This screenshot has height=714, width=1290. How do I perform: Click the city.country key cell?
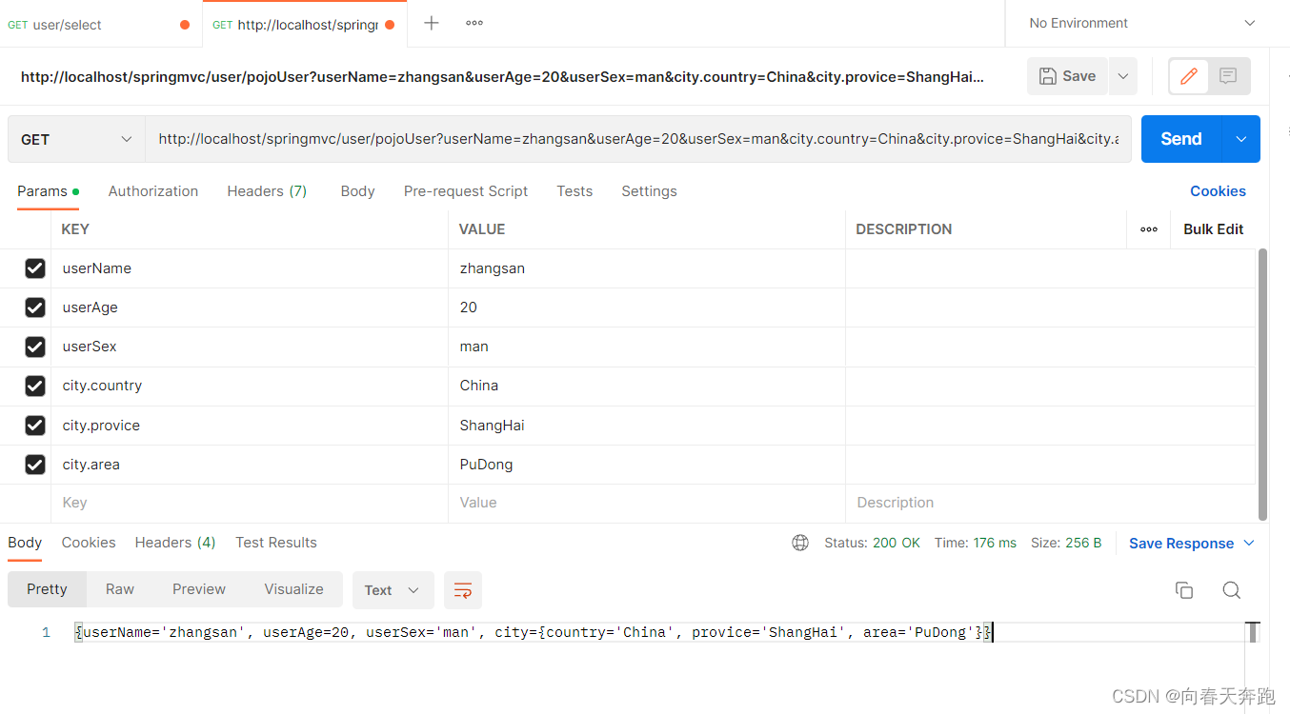(x=250, y=386)
